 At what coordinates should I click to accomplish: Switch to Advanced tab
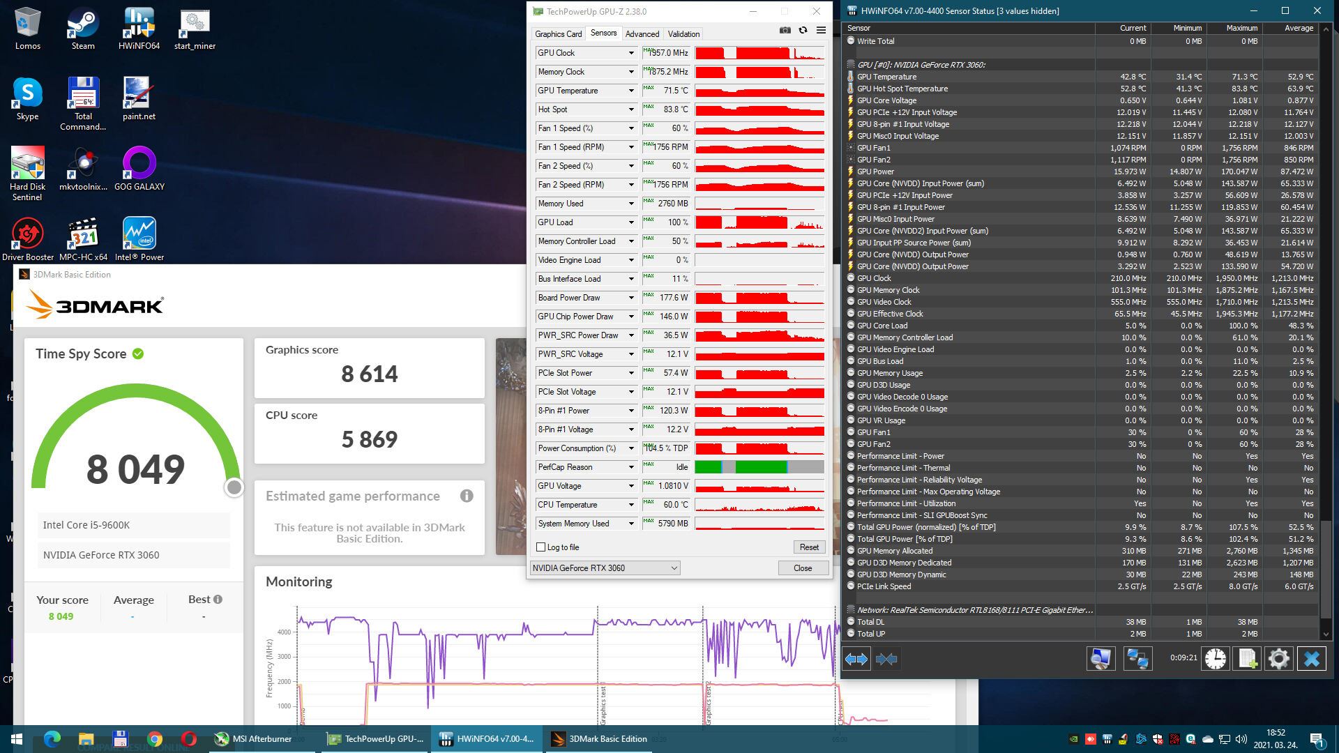642,33
